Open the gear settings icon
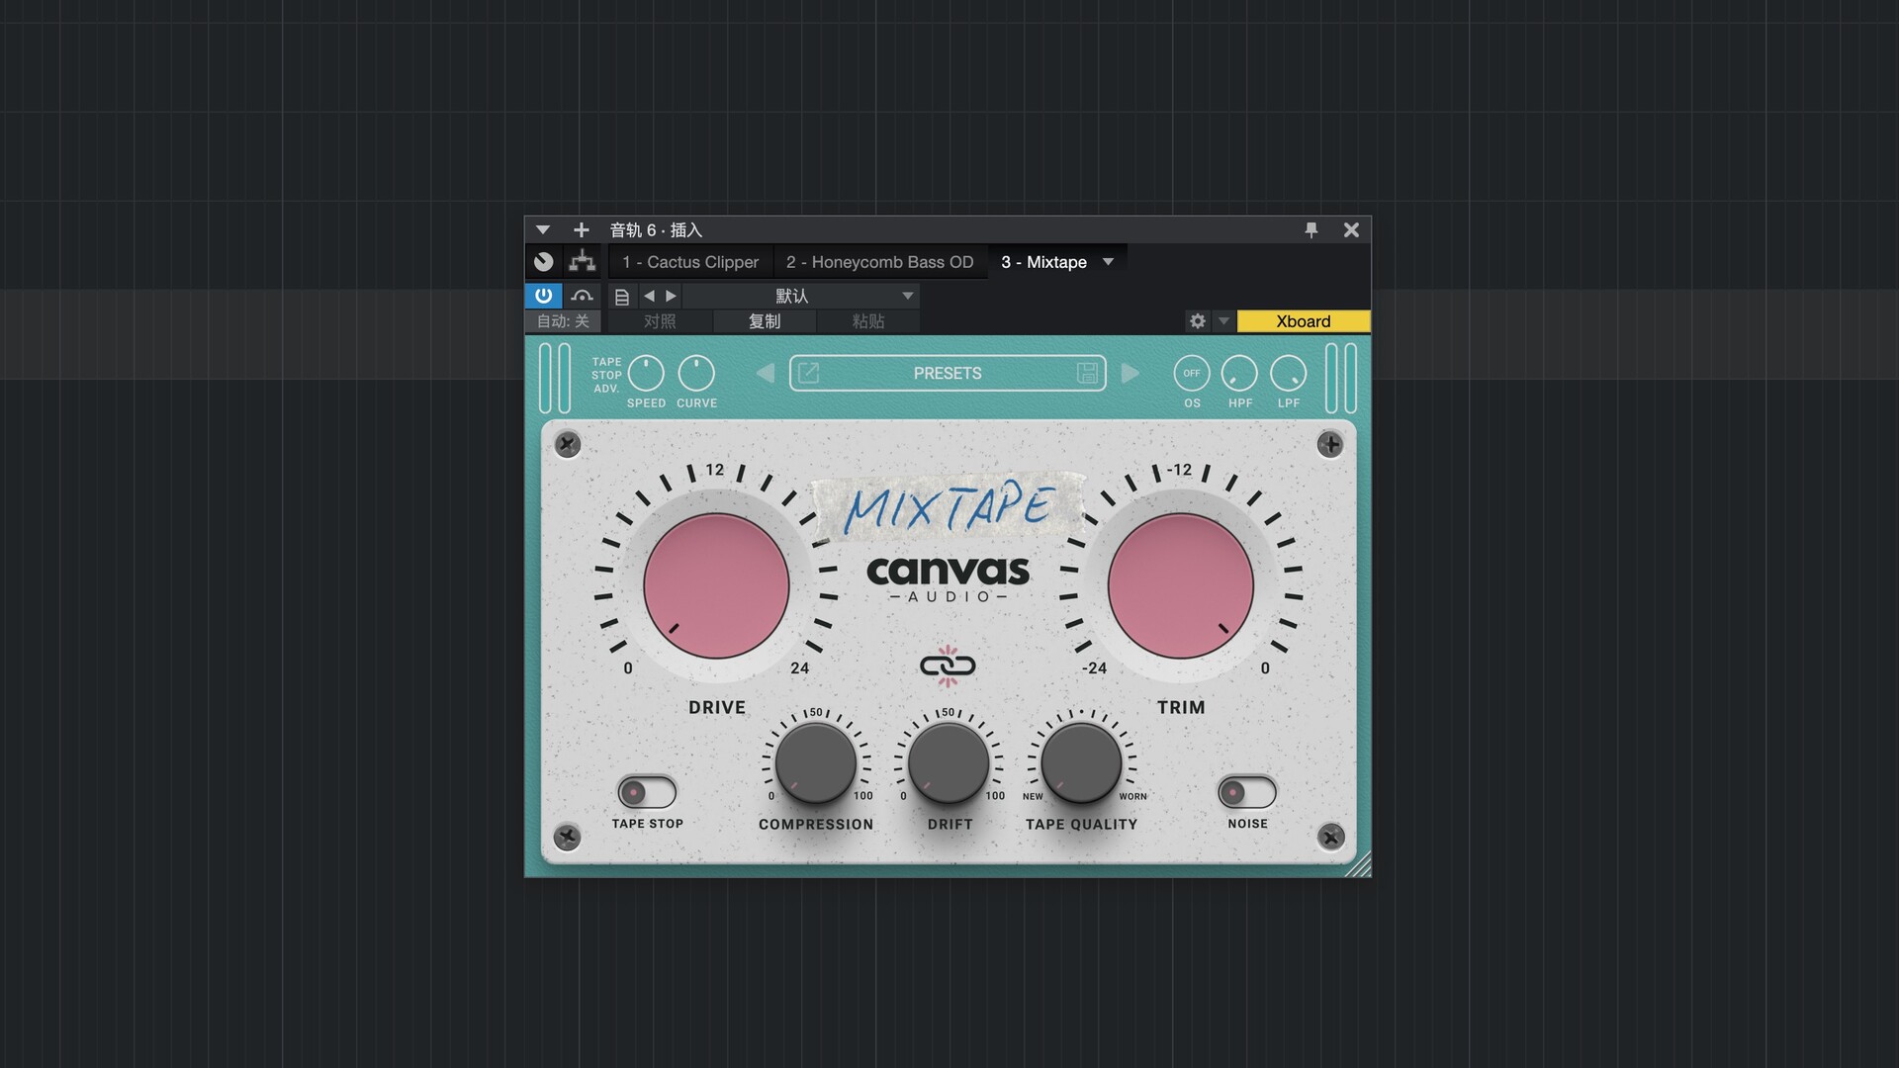The width and height of the screenshot is (1899, 1068). 1198,321
